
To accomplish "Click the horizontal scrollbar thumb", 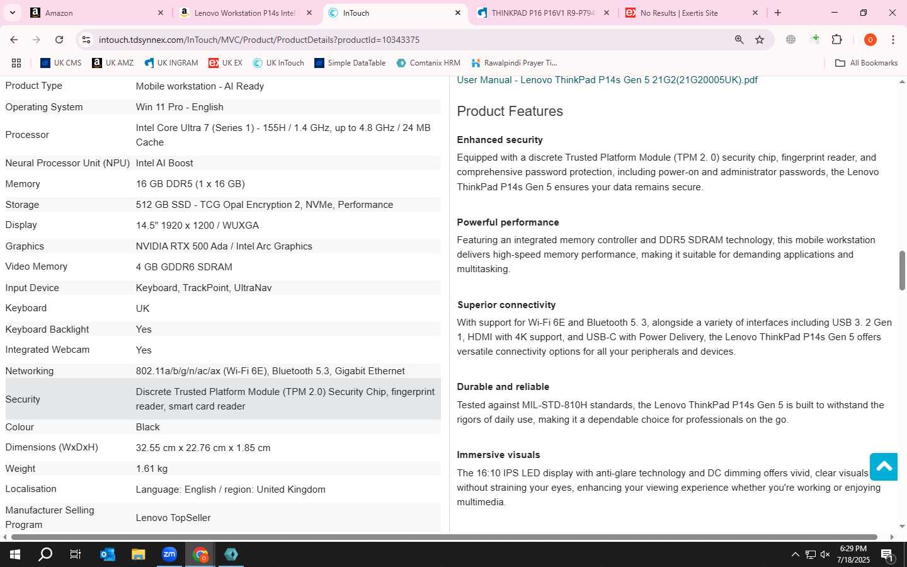I will tap(444, 537).
